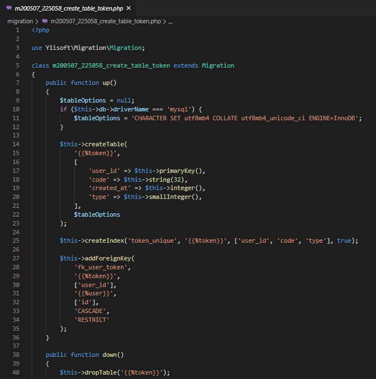Expand the breadcrumb ellipsis symbol list
376x379 pixels.
tap(171, 22)
